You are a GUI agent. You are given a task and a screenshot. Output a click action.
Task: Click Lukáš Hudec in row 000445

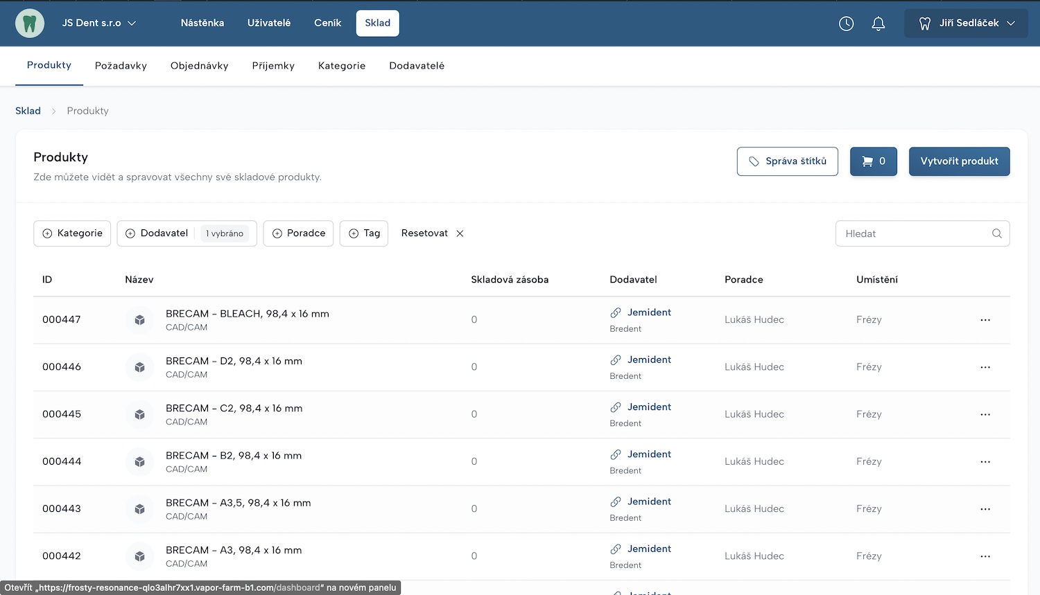point(754,414)
